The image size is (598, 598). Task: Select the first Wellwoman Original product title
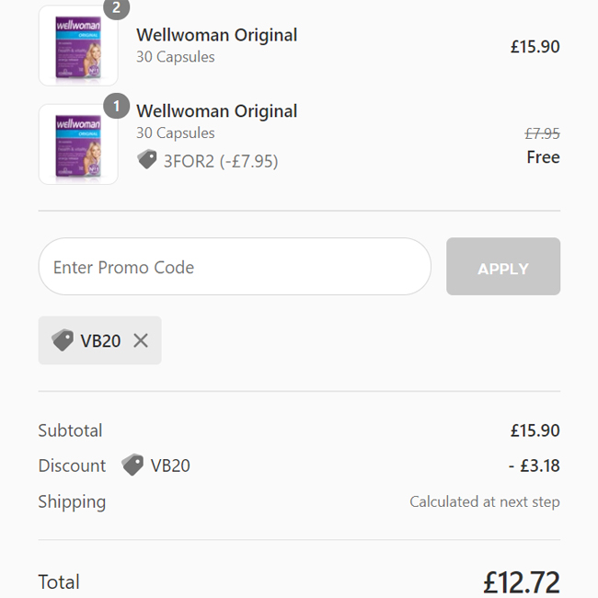[x=216, y=35]
